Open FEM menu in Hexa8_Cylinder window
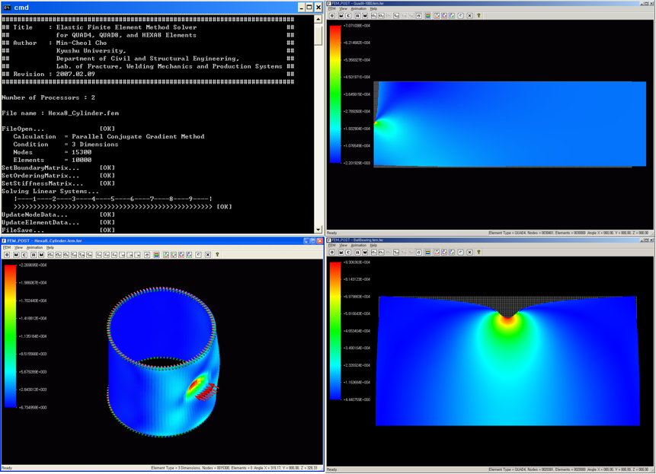 (7, 247)
